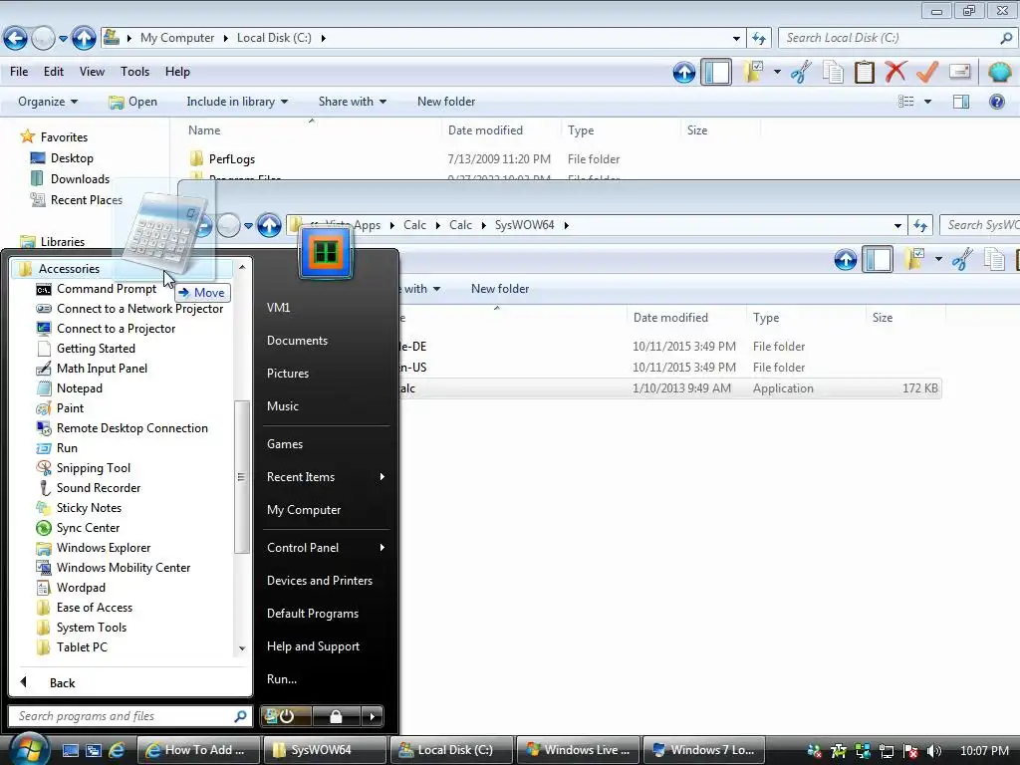1020x765 pixels.
Task: Click the Help question mark icon in Local Disk window
Action: tap(996, 102)
